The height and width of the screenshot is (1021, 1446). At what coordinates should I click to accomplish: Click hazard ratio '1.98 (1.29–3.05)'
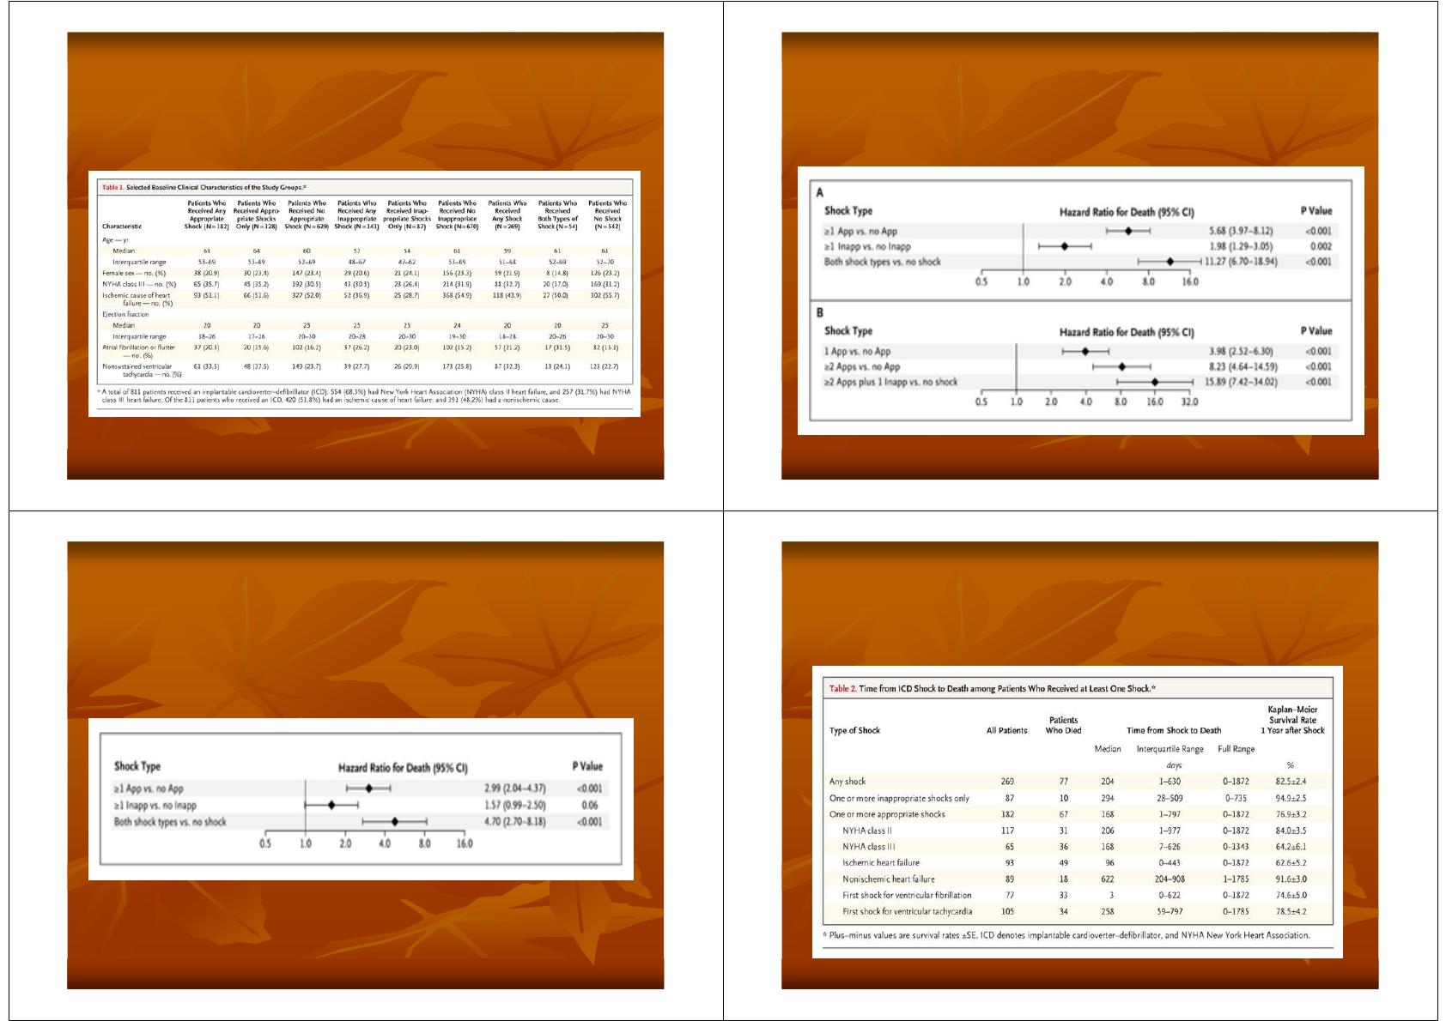click(1241, 246)
